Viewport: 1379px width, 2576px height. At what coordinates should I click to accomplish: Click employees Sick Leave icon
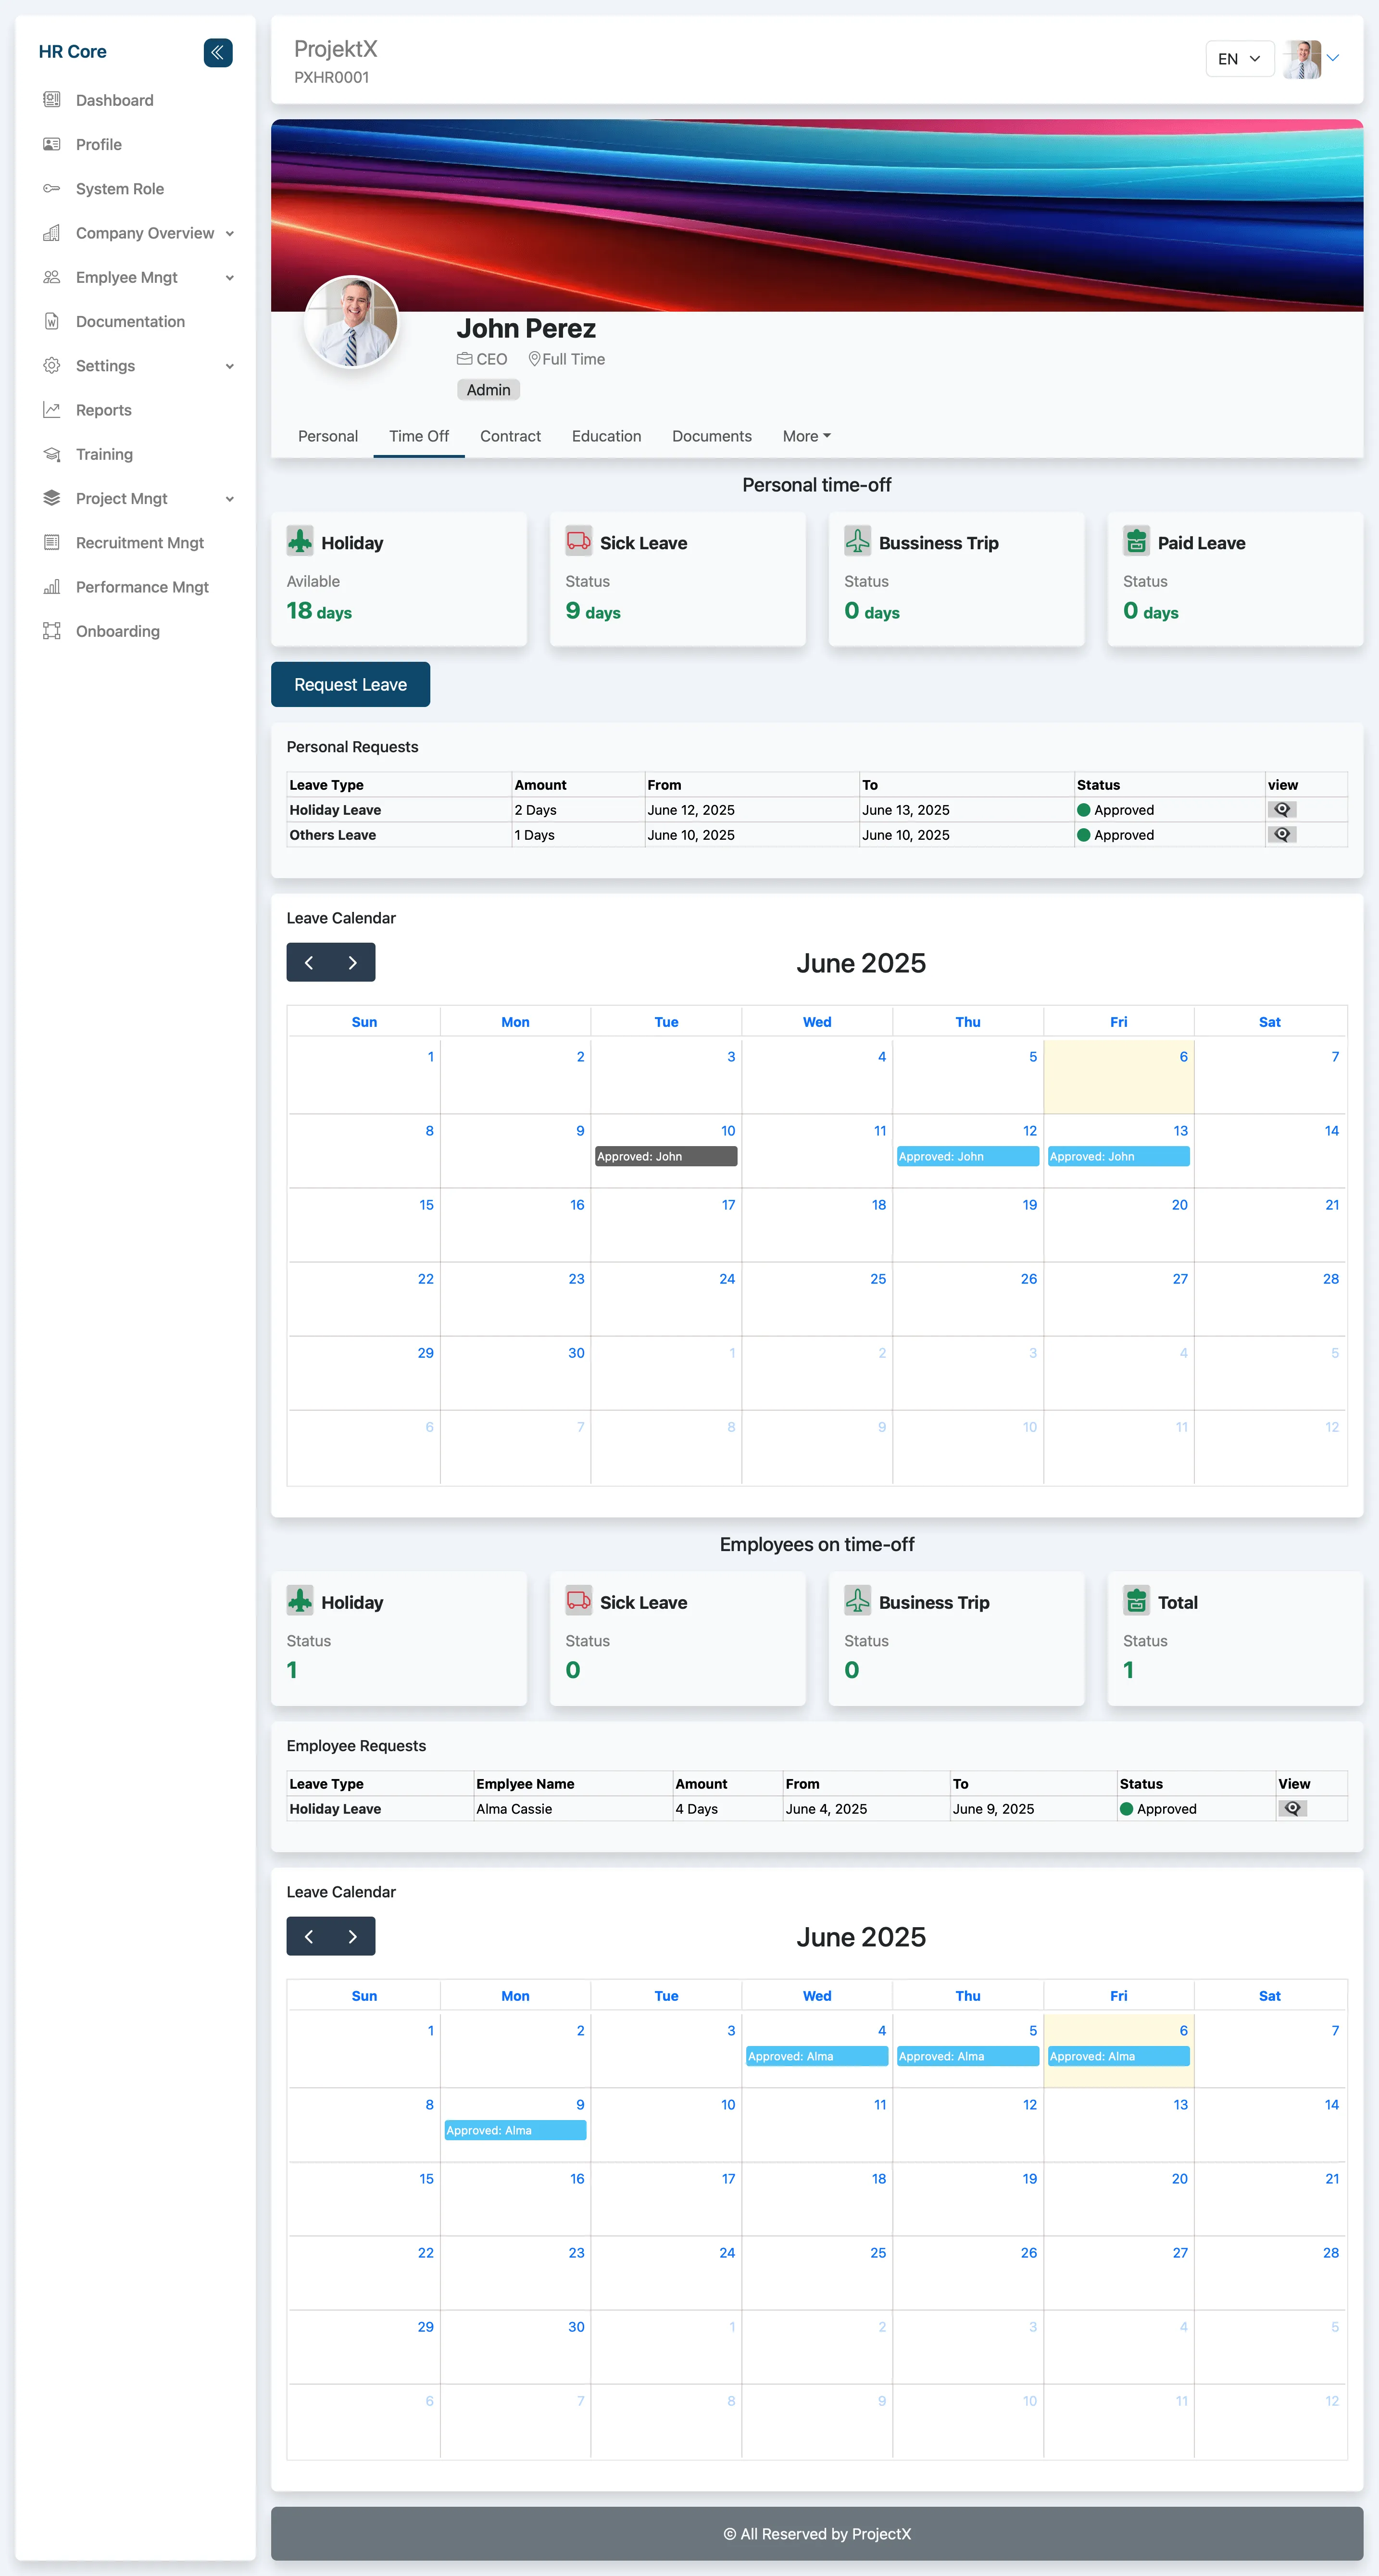point(579,1600)
